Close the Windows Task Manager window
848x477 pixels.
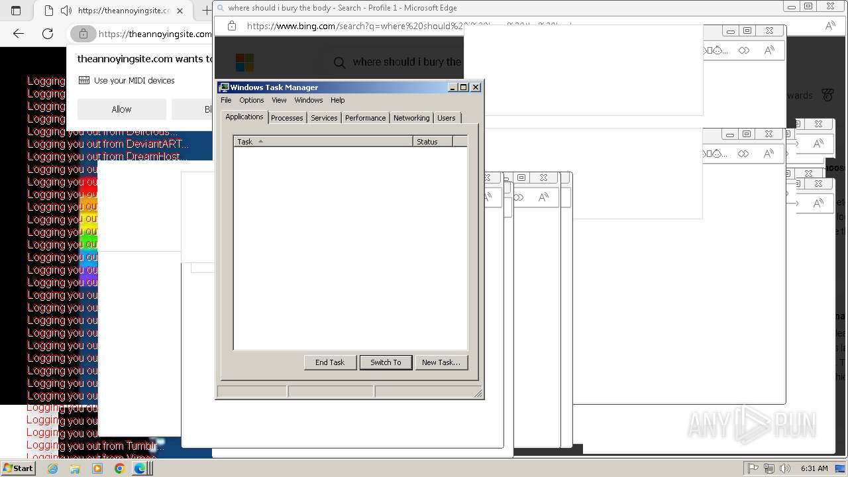pyautogui.click(x=476, y=87)
